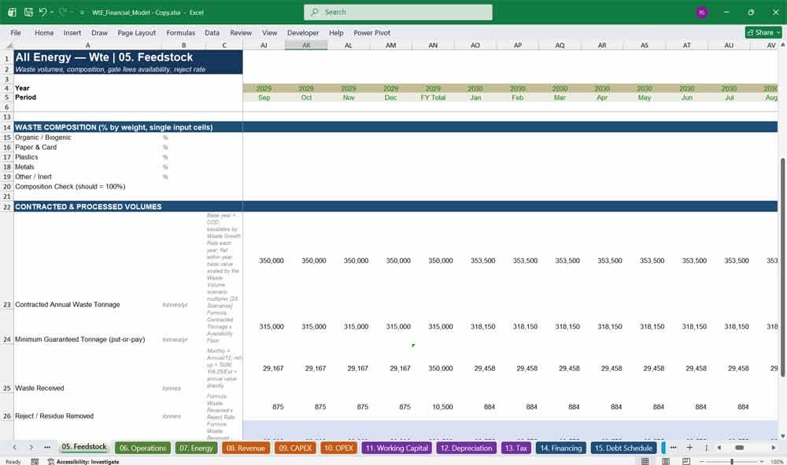Screen dimensions: 787x465
Task: Open the Developer ribbon tab
Action: [303, 32]
